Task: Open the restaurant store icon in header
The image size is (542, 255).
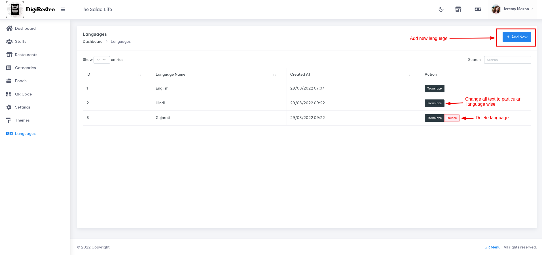Action: [x=458, y=9]
